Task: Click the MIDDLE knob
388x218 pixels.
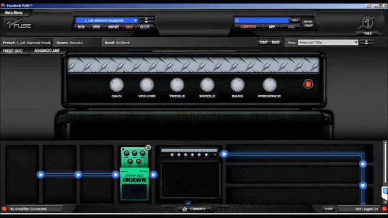Action: [207, 85]
